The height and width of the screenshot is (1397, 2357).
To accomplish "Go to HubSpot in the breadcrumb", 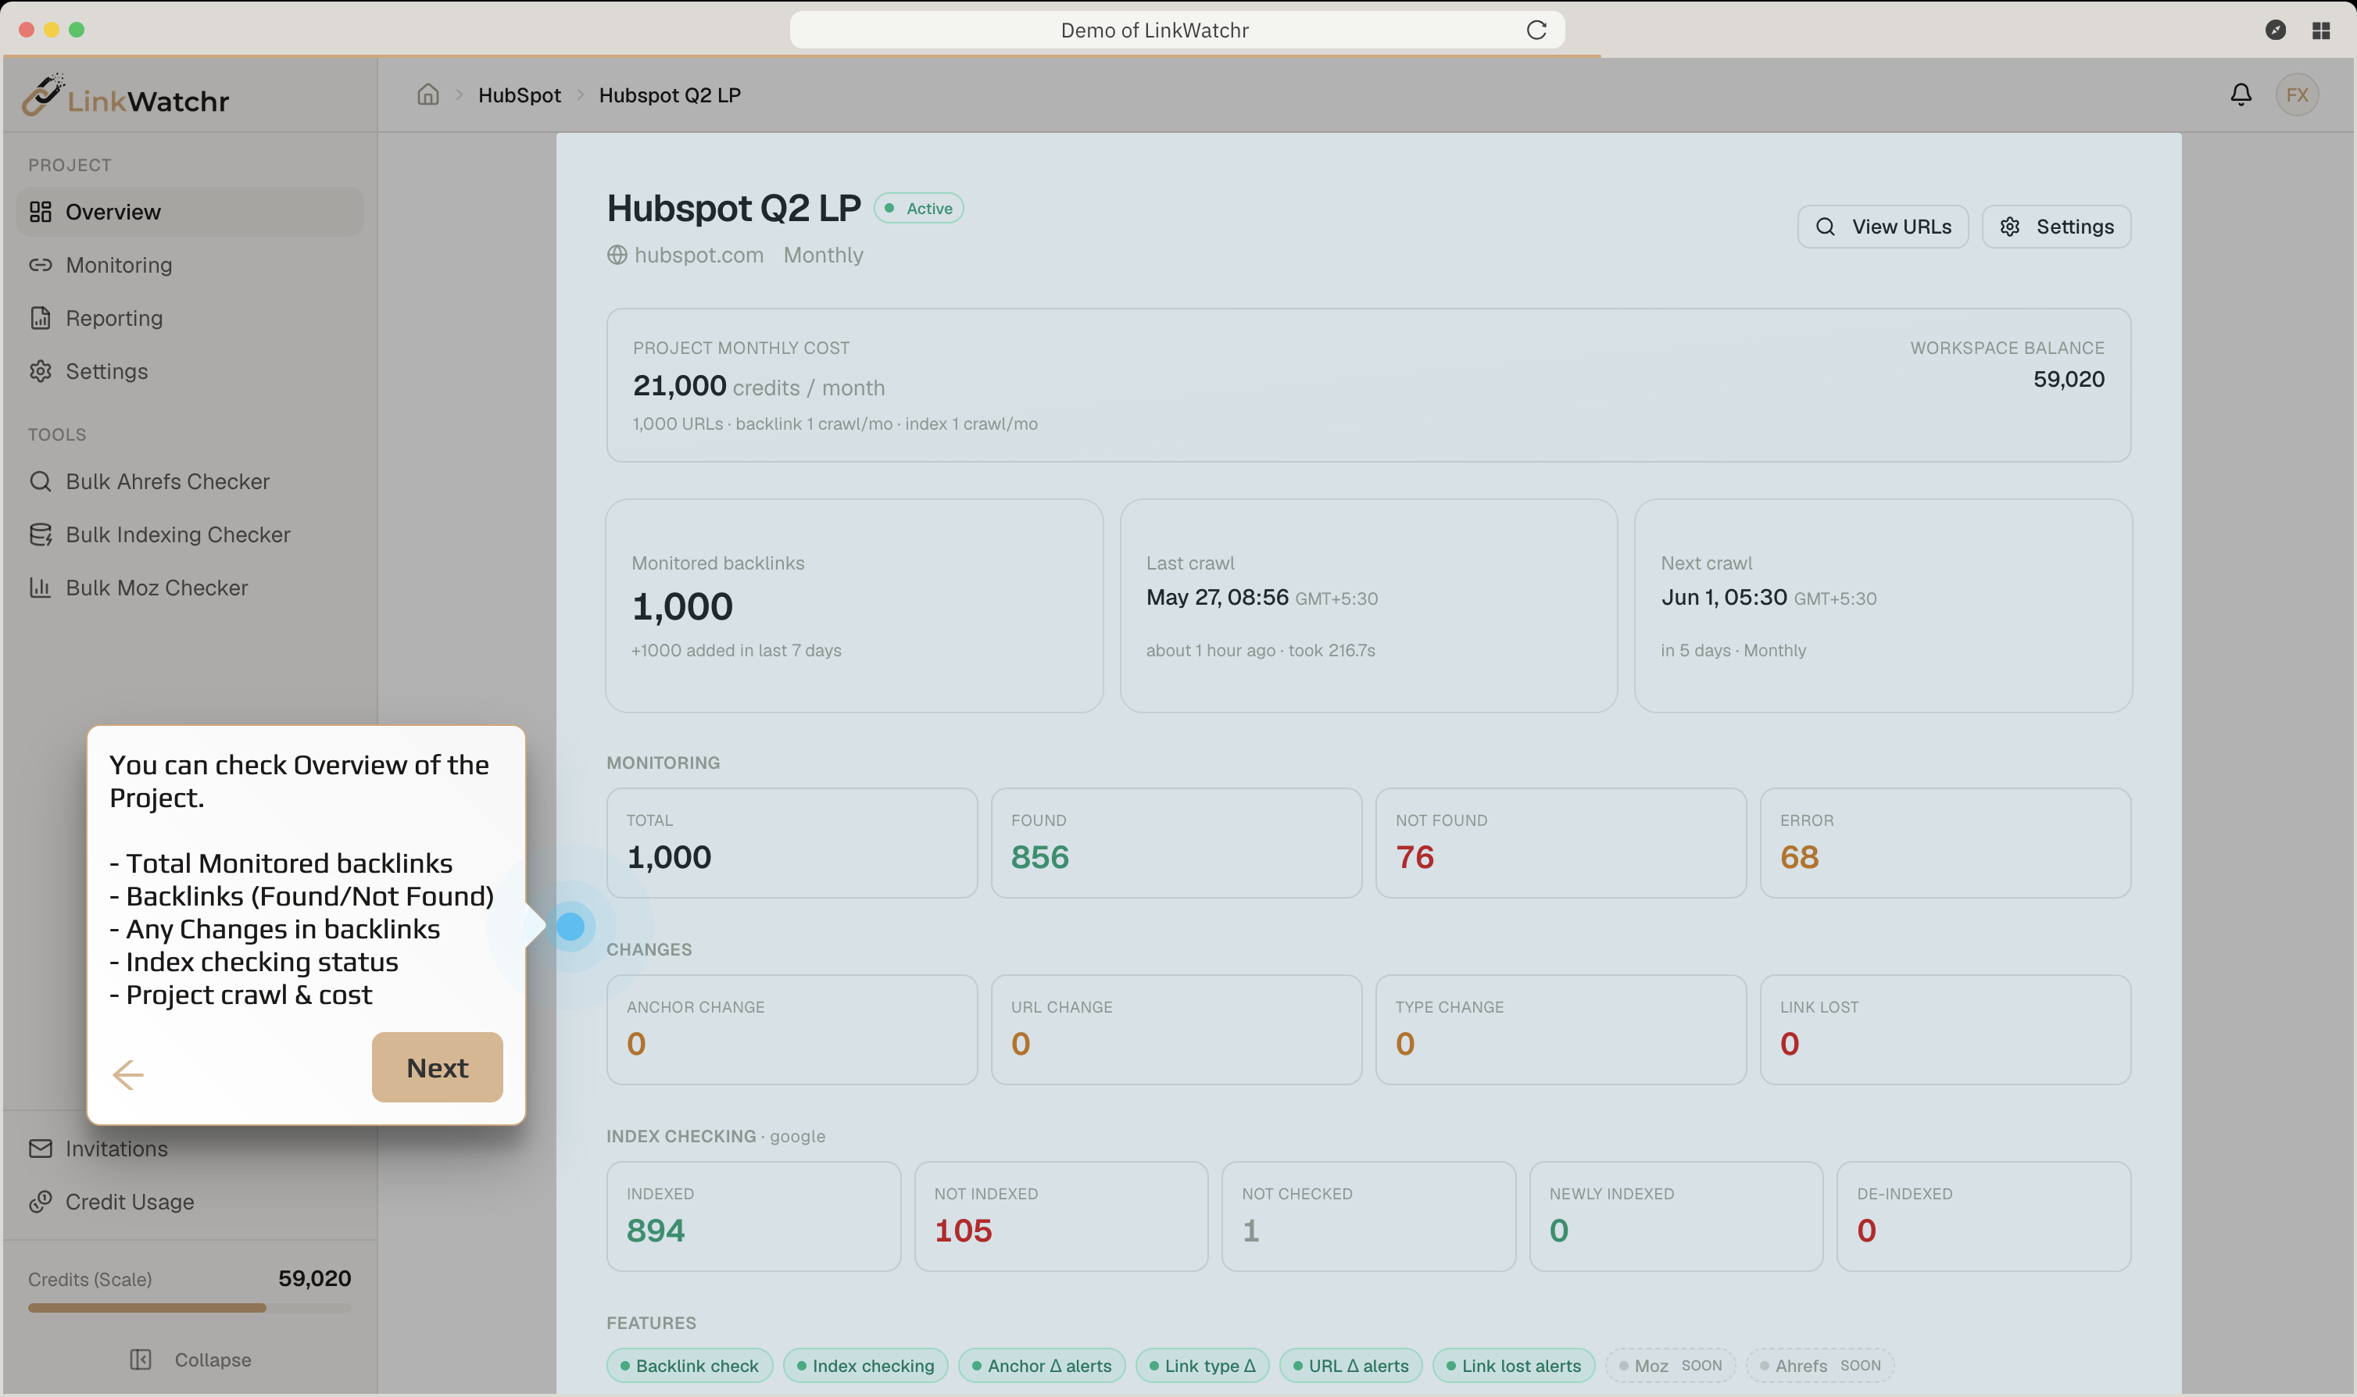I will click(x=520, y=95).
